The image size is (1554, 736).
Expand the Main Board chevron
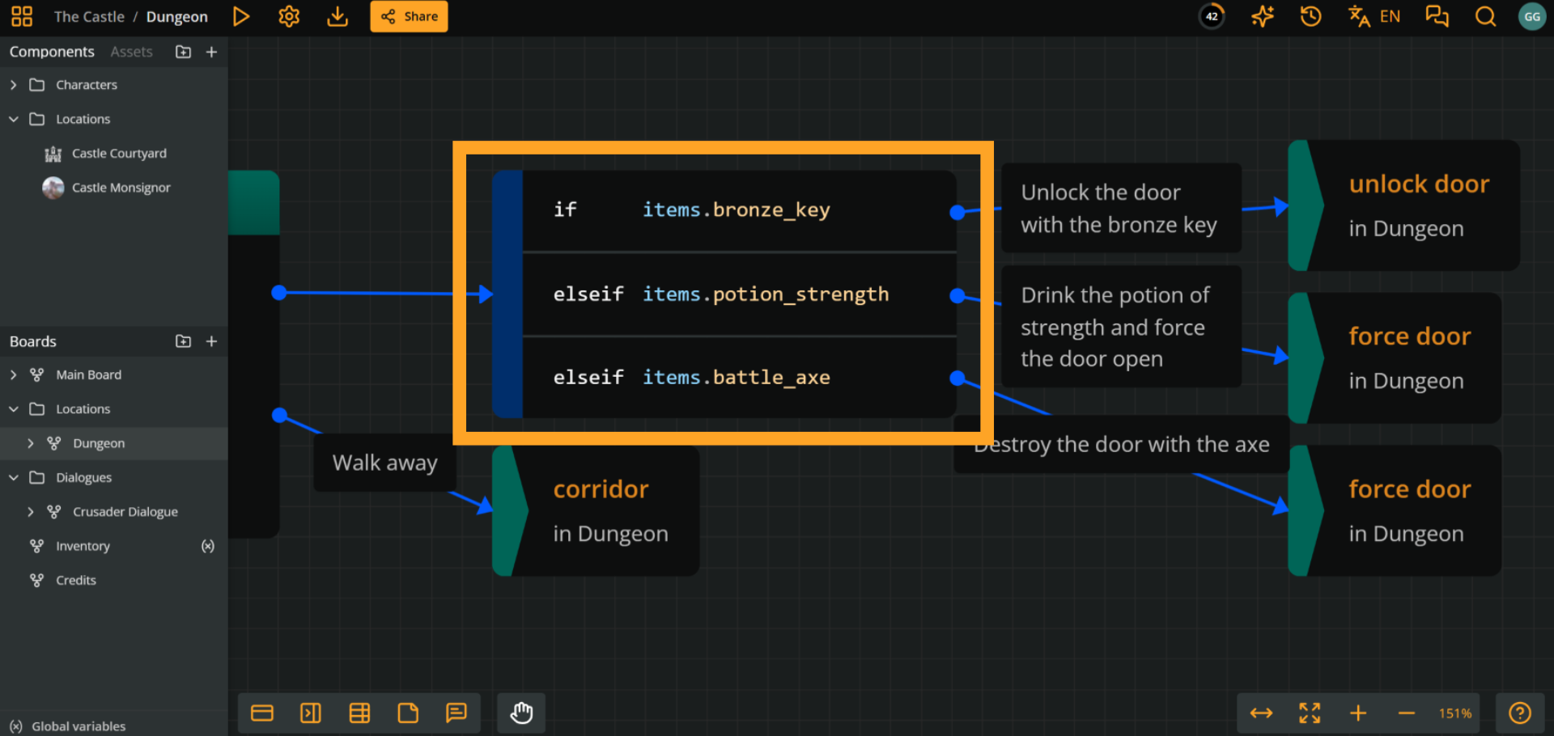(14, 375)
